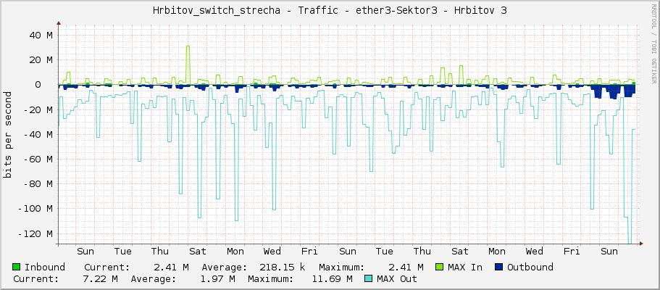The width and height of the screenshot is (660, 290).
Task: Select the "MAX In" legend label
Action: [x=465, y=268]
